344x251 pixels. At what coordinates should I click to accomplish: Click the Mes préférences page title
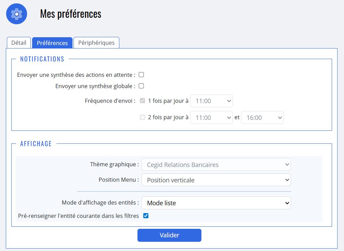tap(71, 14)
